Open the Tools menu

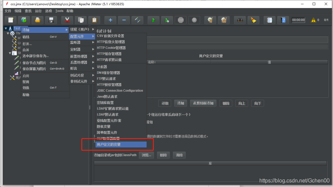point(59,11)
